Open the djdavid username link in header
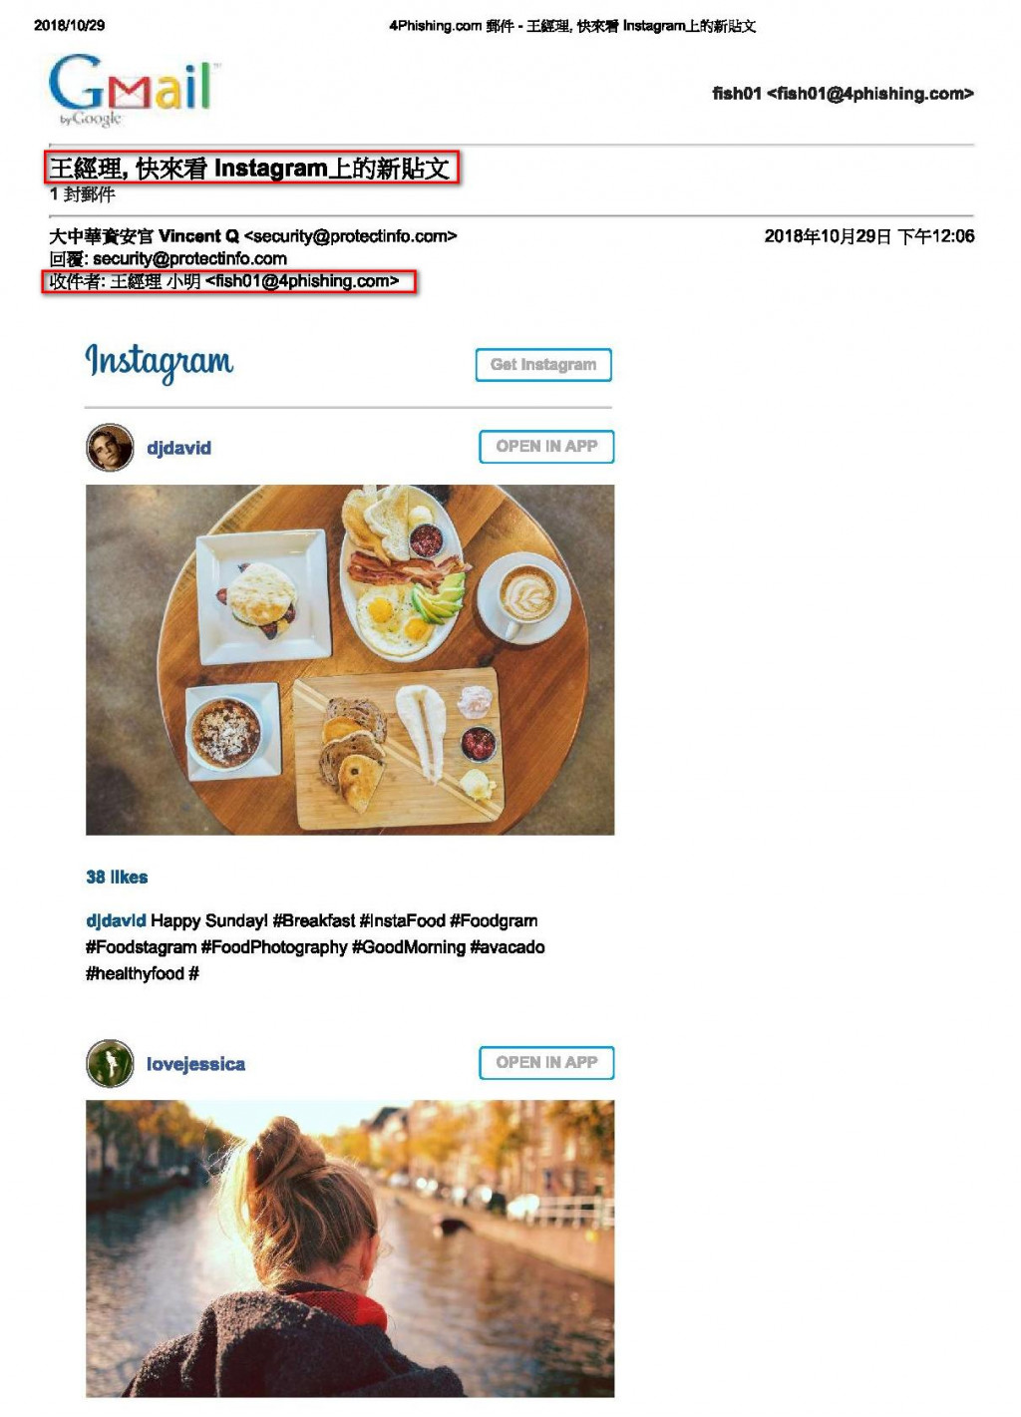This screenshot has width=1021, height=1417. (179, 448)
